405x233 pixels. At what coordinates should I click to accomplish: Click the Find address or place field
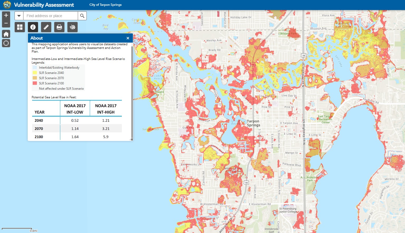coord(51,16)
